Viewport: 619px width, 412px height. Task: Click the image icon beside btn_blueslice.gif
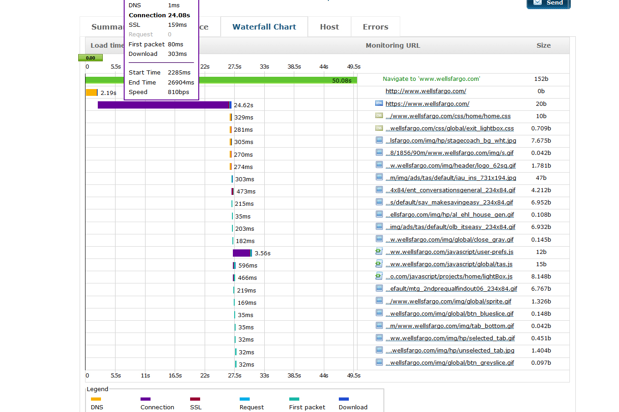pyautogui.click(x=379, y=313)
